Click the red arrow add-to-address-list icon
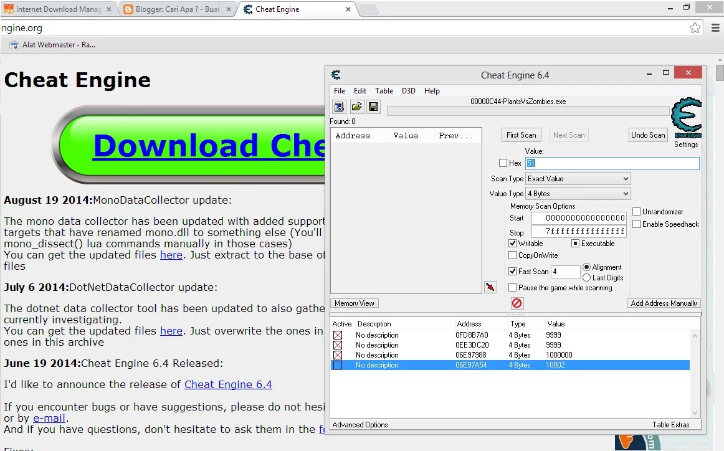Image resolution: width=724 pixels, height=451 pixels. (x=490, y=287)
